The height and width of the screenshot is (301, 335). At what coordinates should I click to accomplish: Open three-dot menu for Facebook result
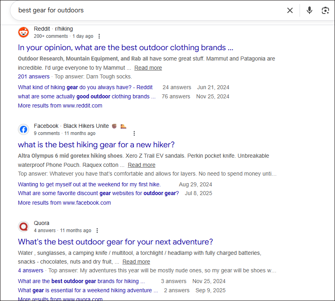pos(134,133)
